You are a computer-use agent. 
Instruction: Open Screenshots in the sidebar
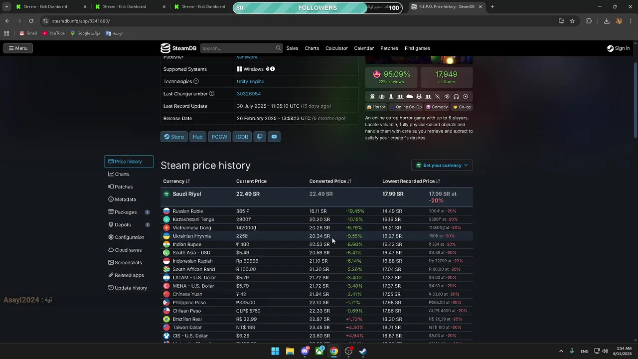pyautogui.click(x=125, y=263)
